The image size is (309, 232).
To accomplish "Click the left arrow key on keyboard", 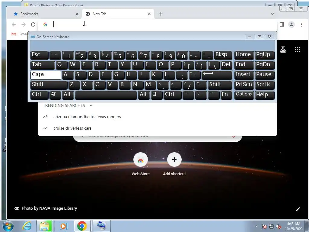I will [x=188, y=95].
